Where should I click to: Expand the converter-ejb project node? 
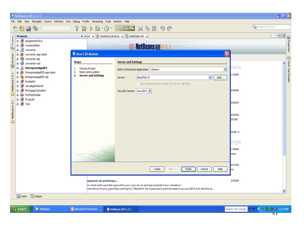pos(17,59)
